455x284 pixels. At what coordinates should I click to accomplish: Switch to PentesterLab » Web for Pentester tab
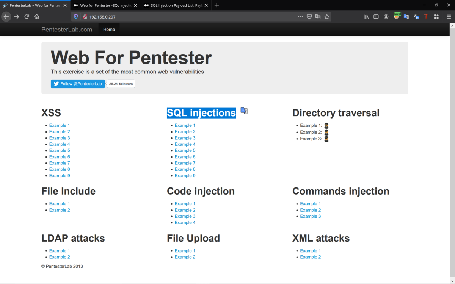(x=35, y=5)
